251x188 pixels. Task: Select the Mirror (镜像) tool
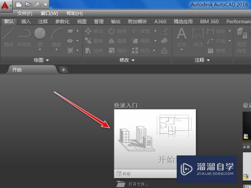(x=117, y=41)
